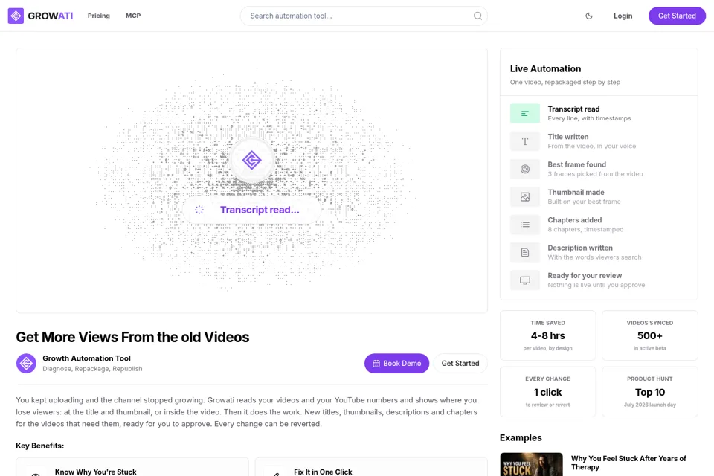Screen dimensions: 714x476
Task: Click the magnifier search icon
Action: click(477, 16)
